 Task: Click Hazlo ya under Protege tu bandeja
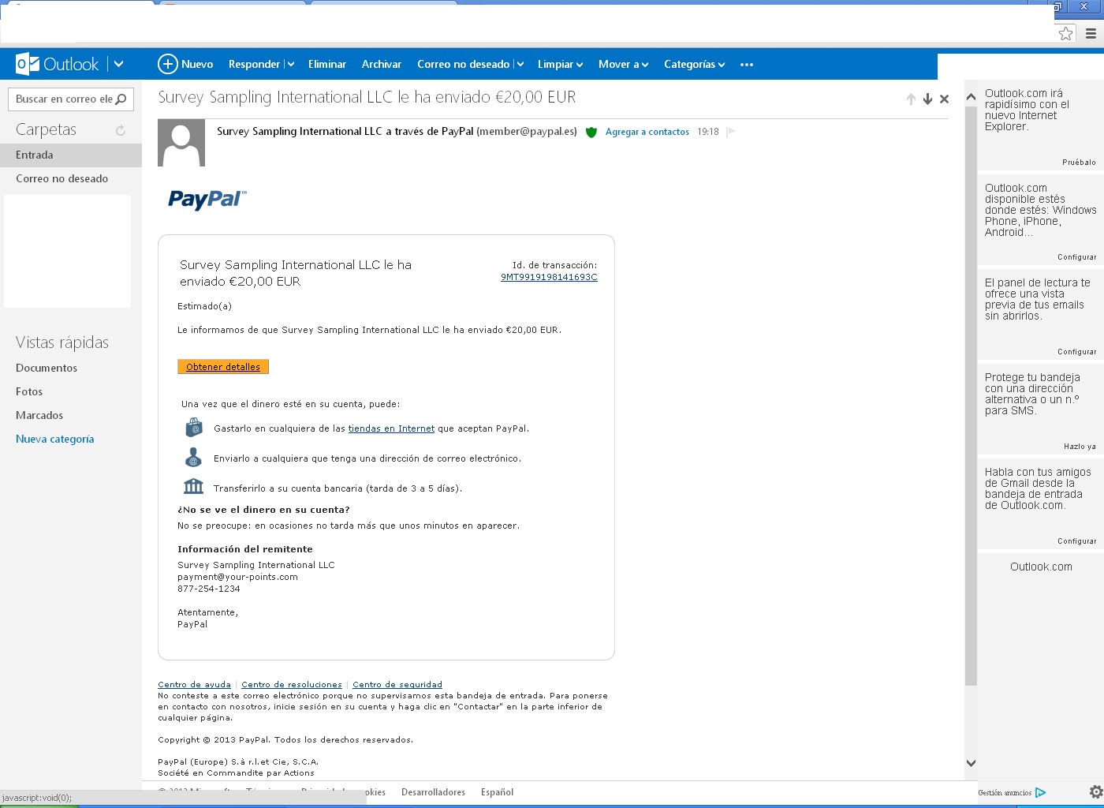[x=1080, y=447]
